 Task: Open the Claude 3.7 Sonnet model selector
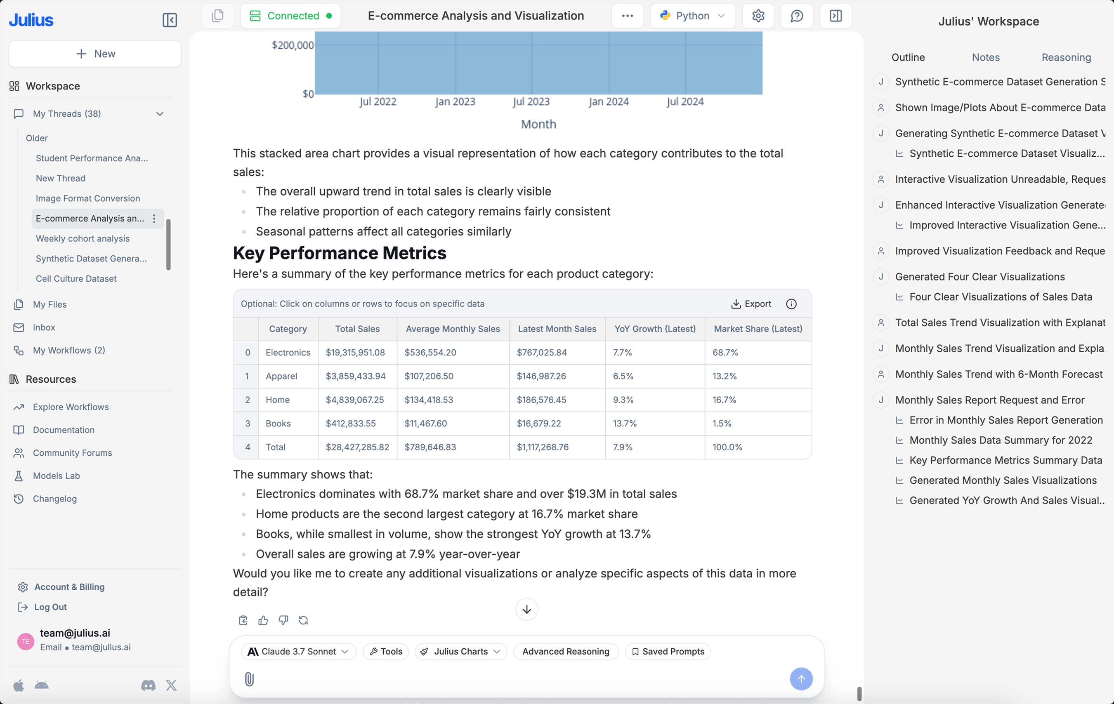tap(298, 651)
